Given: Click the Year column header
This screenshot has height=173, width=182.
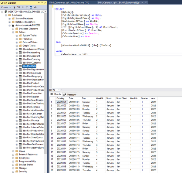Looking at the screenshot, I should (x=153, y=98).
